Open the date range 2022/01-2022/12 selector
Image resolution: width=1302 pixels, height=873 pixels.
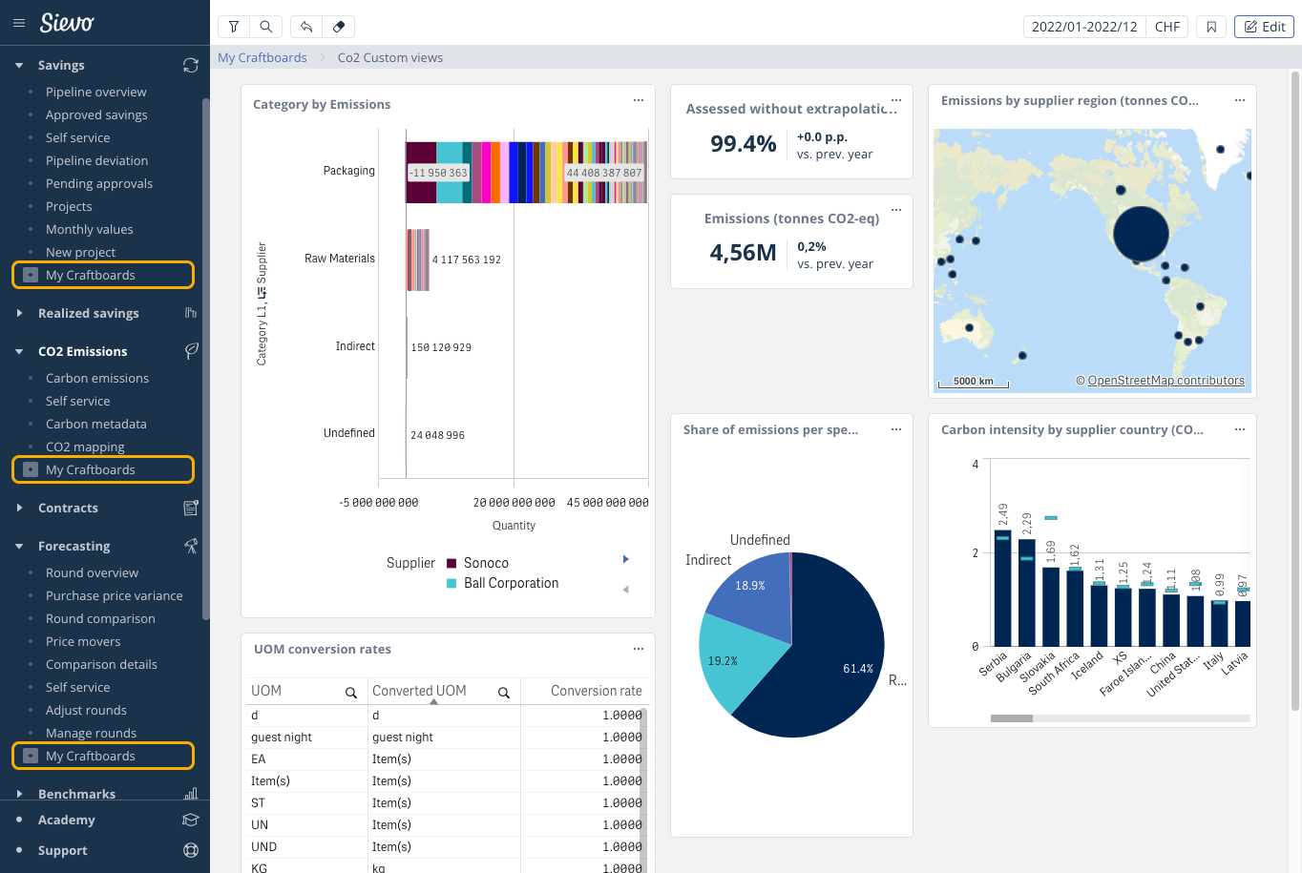point(1084,27)
